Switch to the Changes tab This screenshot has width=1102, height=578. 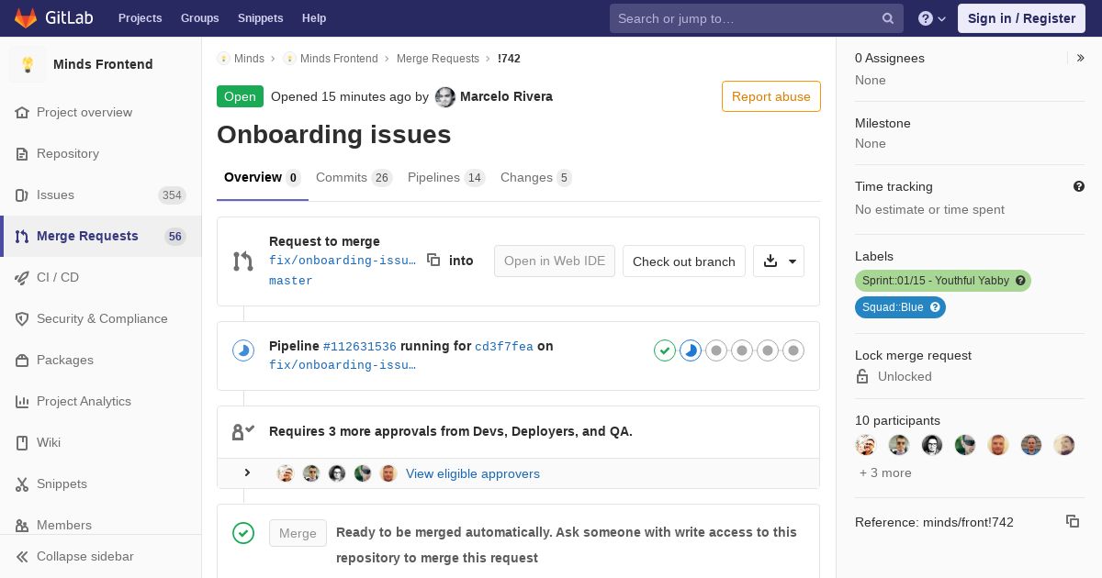click(535, 178)
